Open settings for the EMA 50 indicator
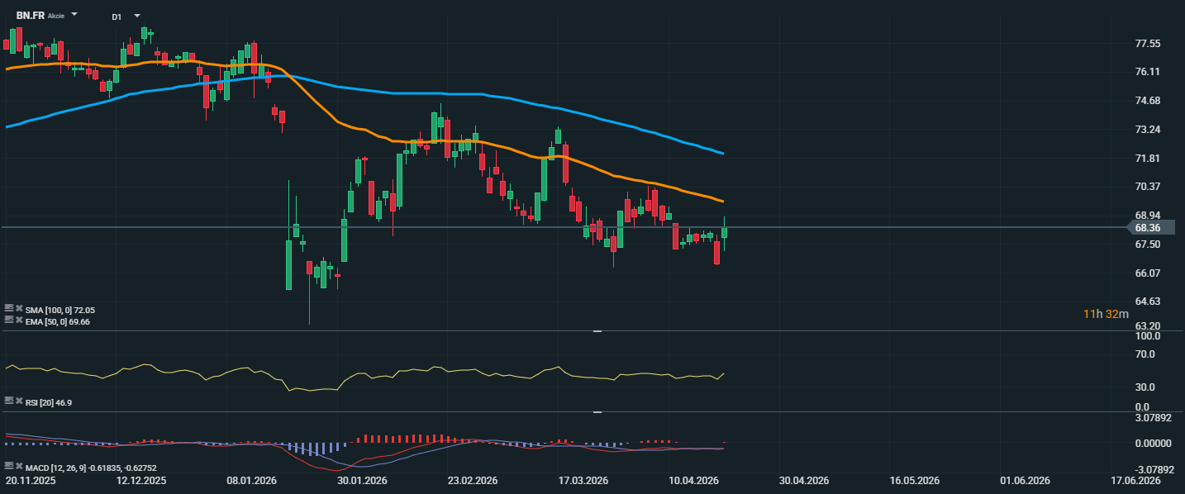The width and height of the screenshot is (1185, 494). (9, 321)
